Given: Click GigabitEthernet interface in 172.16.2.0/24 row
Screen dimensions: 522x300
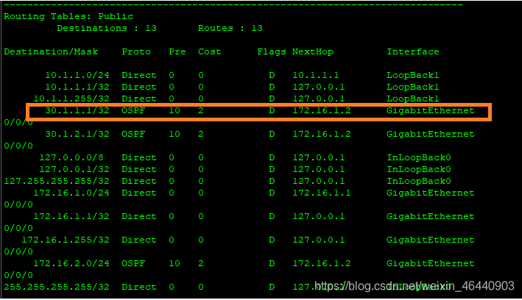Looking at the screenshot, I should 431,263.
